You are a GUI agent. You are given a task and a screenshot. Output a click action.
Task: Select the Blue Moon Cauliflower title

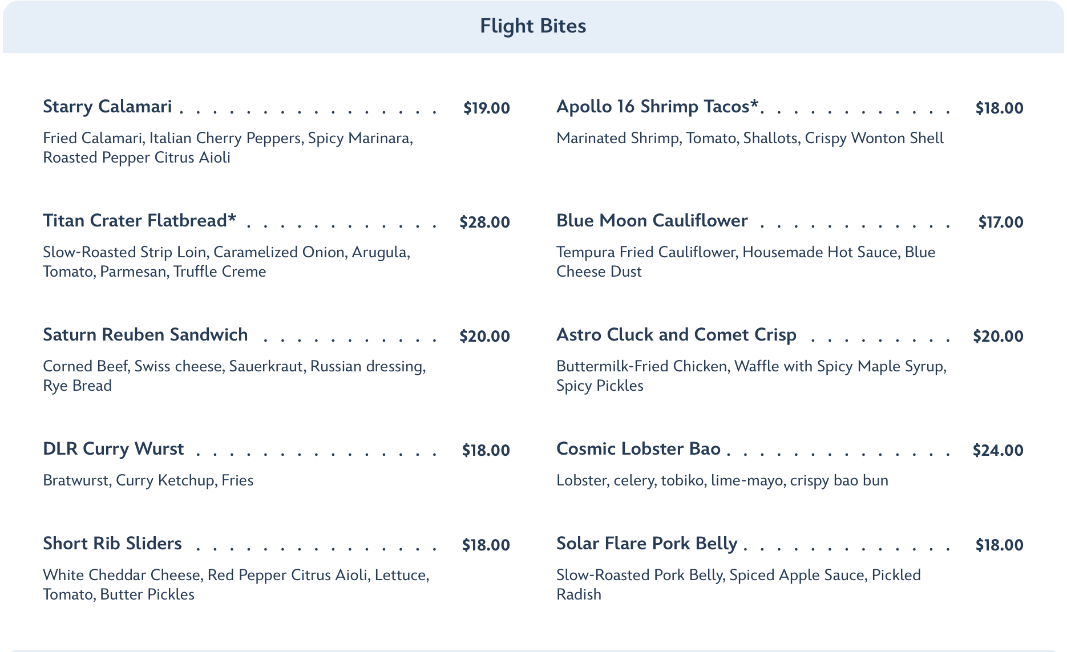click(652, 221)
